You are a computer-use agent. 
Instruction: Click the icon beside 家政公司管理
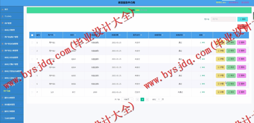coord(3,30)
